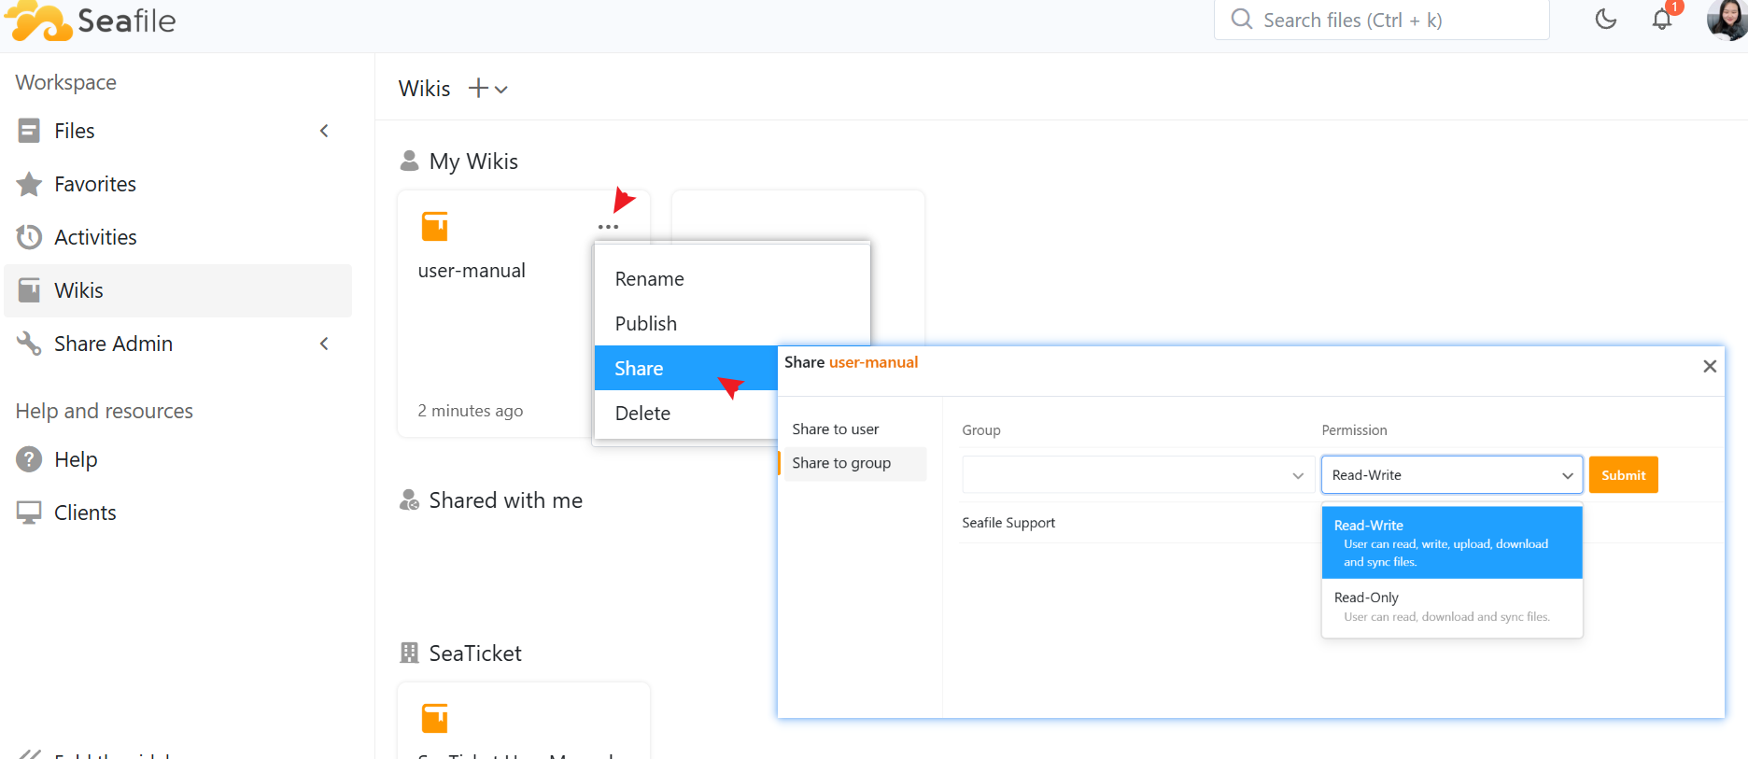Image resolution: width=1748 pixels, height=759 pixels.
Task: Open the add wiki plus dropdown
Action: pos(487,89)
